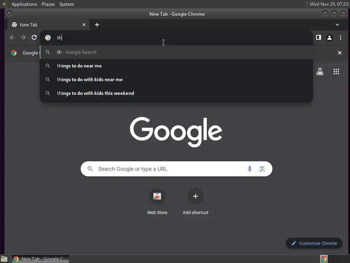Choose the 'th - Google Search' suggestion

[176, 52]
